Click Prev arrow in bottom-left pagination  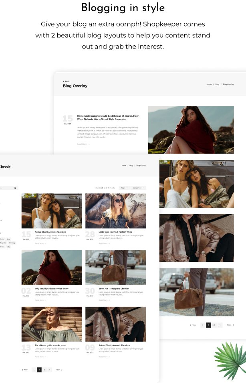(x=24, y=370)
